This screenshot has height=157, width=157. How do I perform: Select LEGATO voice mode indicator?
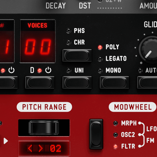point(100,59)
